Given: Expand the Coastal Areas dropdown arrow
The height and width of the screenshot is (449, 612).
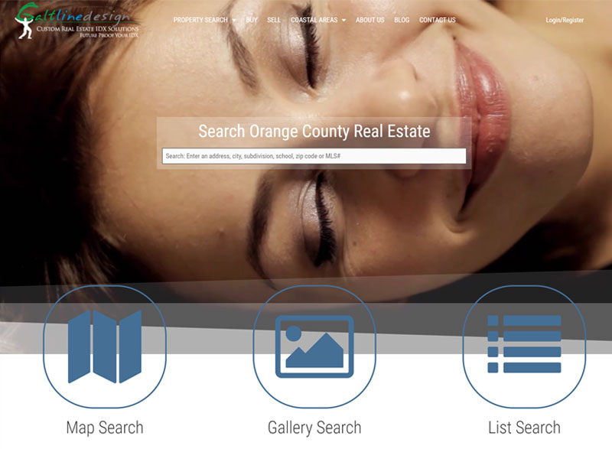Looking at the screenshot, I should coord(343,20).
